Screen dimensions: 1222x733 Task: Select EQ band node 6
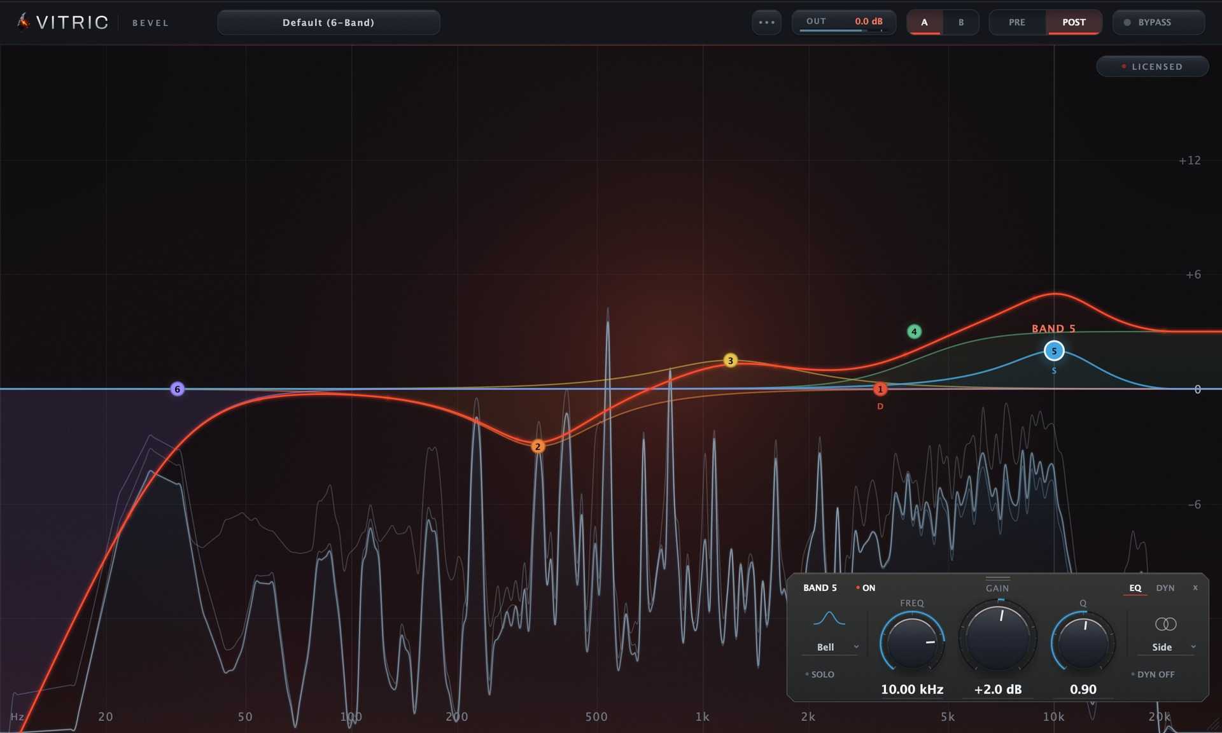pos(178,389)
